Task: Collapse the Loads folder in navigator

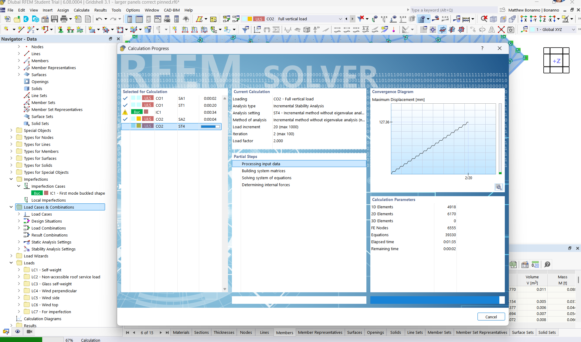Action: click(11, 263)
